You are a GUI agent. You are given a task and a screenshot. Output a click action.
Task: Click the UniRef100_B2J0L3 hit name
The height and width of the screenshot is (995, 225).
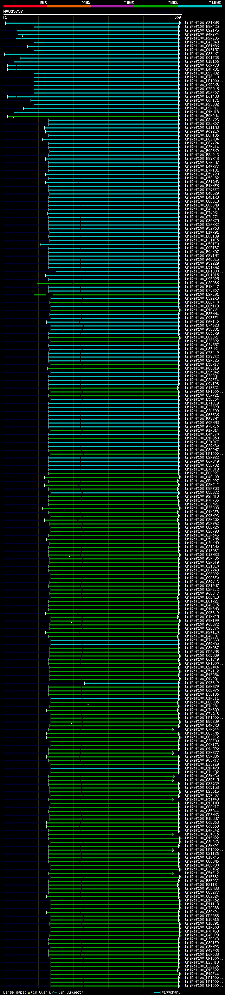click(x=202, y=155)
